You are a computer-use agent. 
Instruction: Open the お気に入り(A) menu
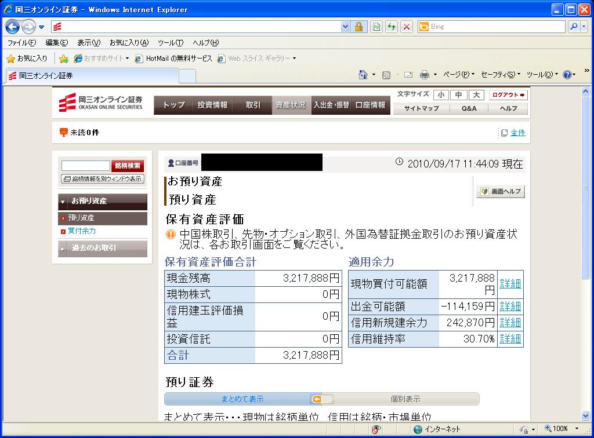pyautogui.click(x=129, y=43)
